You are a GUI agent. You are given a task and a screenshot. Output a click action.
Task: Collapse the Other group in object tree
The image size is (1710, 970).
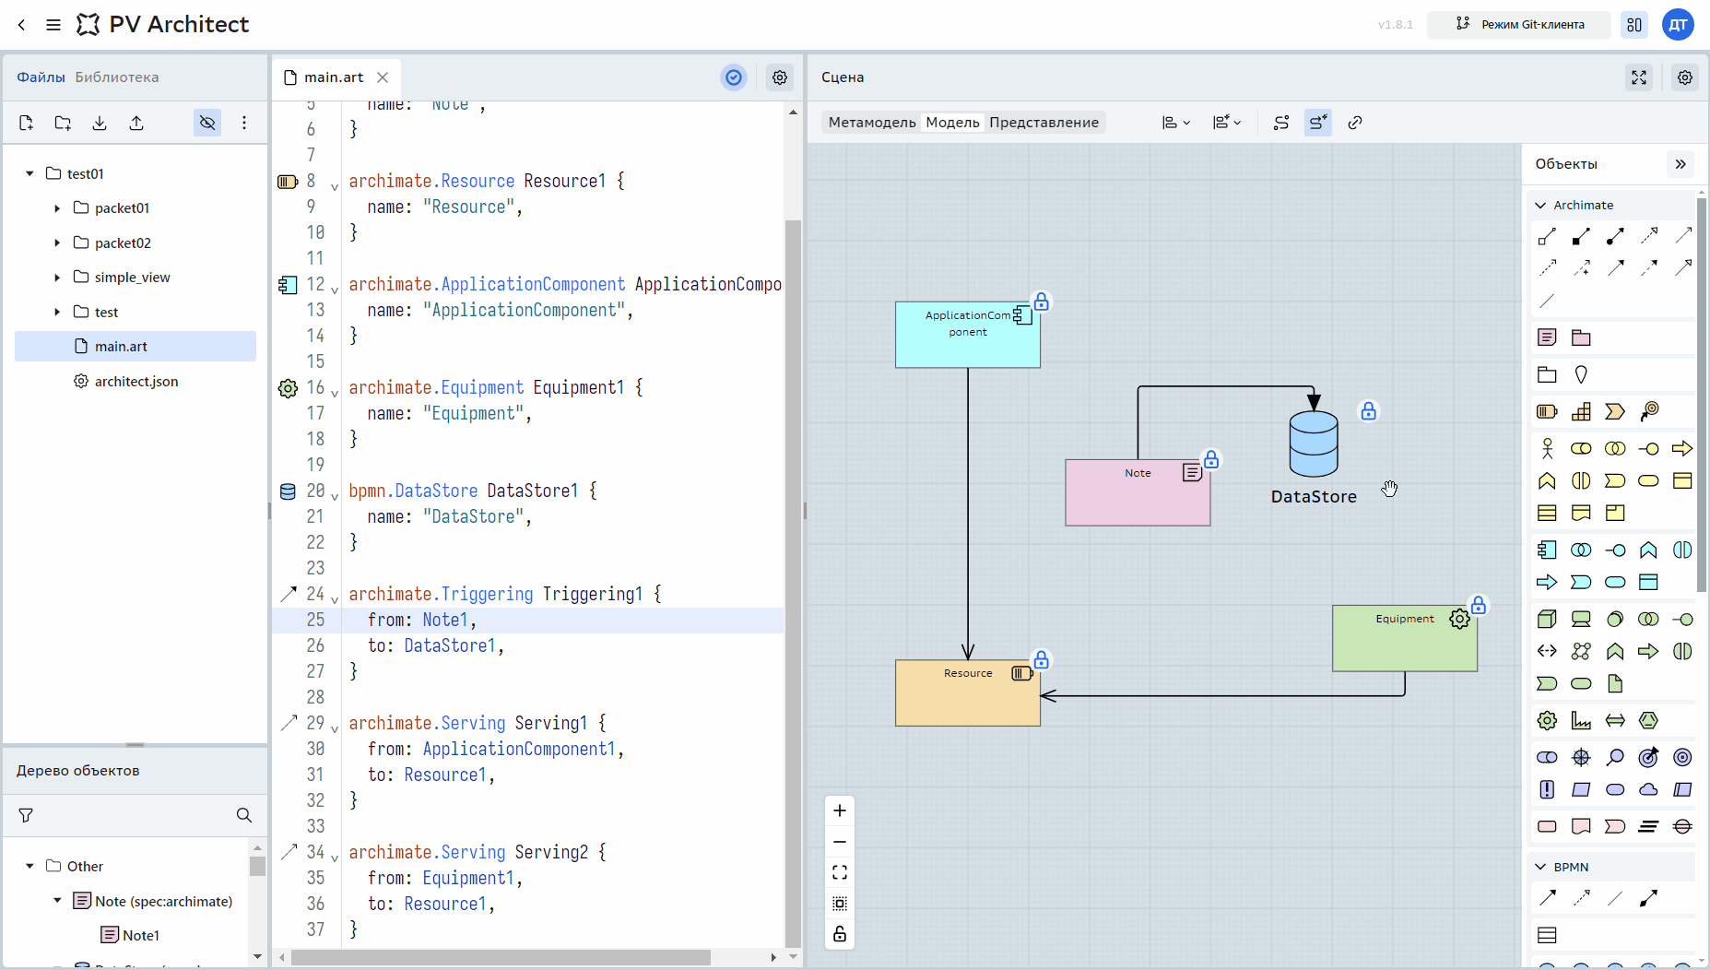(x=29, y=867)
